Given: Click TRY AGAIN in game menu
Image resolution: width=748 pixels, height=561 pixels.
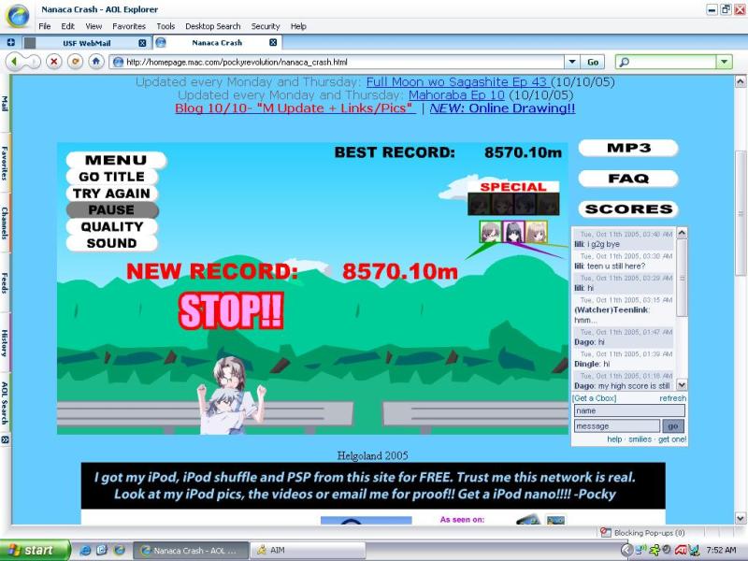Looking at the screenshot, I should pos(111,194).
